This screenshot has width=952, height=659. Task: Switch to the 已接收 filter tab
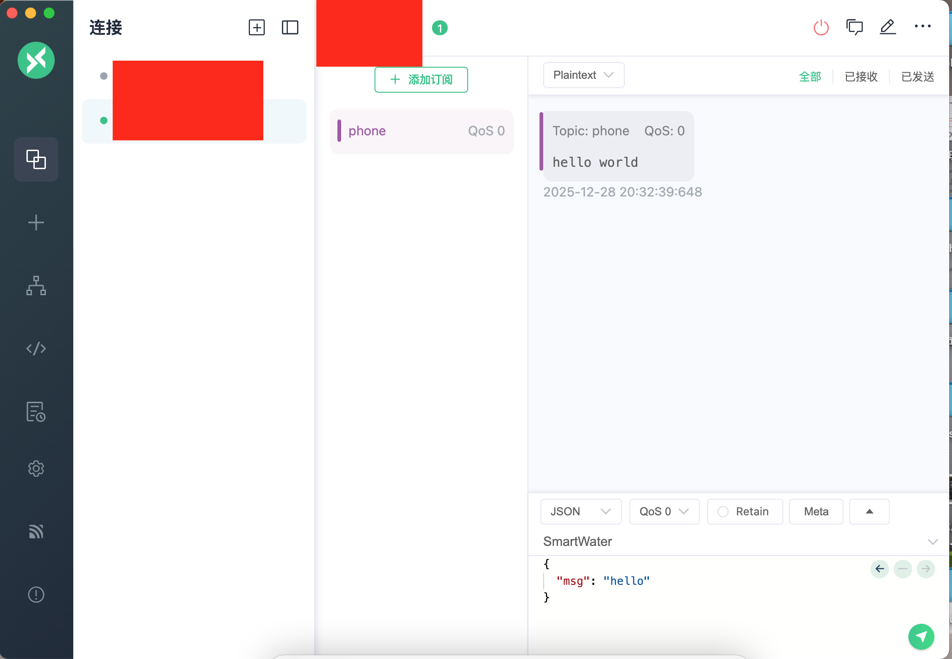pyautogui.click(x=861, y=76)
